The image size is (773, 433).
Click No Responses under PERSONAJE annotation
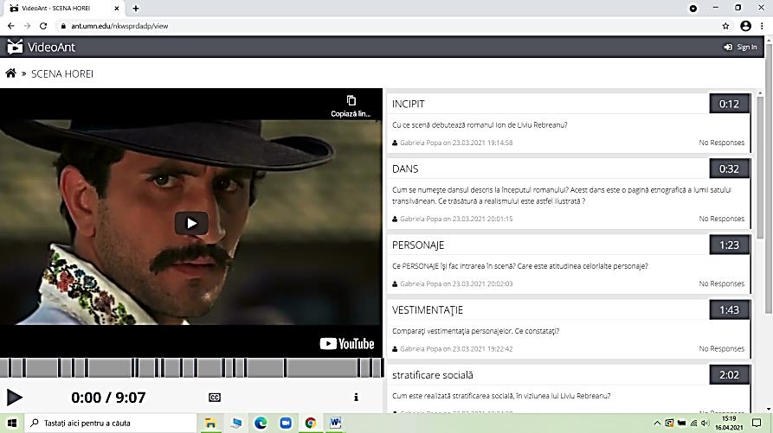(722, 283)
